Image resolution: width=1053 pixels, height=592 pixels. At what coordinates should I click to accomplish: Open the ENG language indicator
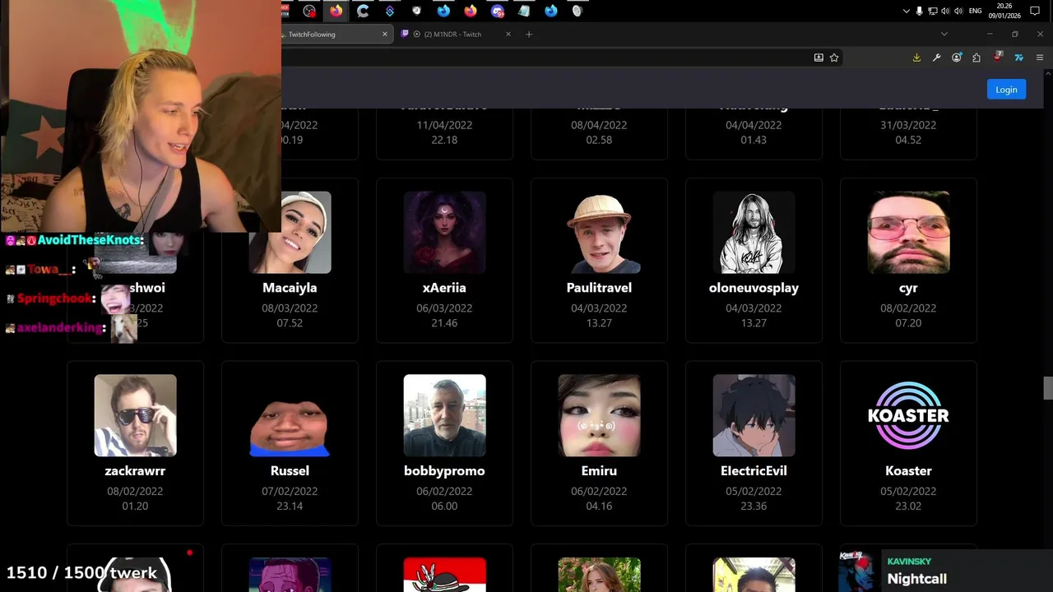click(x=975, y=11)
